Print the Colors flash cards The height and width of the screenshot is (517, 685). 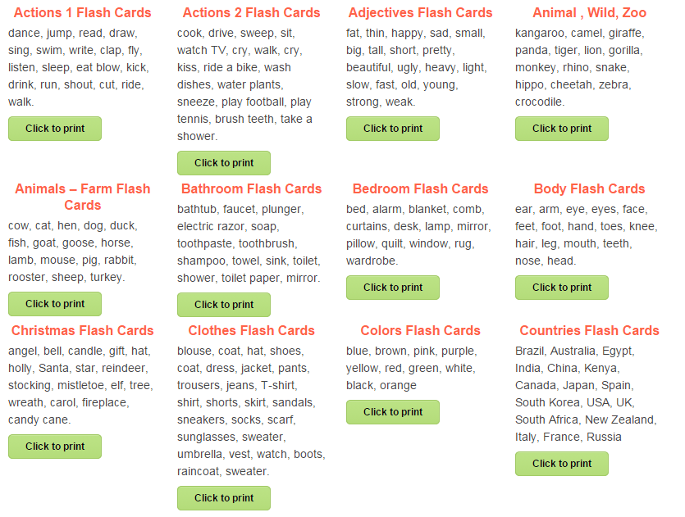coord(393,412)
